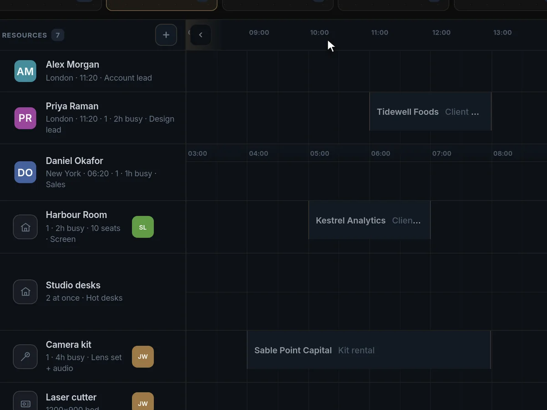The image size is (547, 410).
Task: Open the JW owner badge on Laser cutter
Action: click(x=143, y=401)
